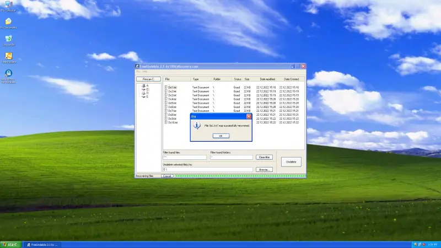Click the Filter found folders input field

[232, 157]
